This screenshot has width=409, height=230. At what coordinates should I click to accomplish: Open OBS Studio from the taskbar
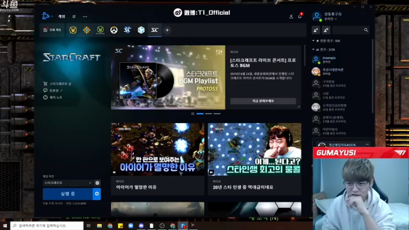click(162, 226)
